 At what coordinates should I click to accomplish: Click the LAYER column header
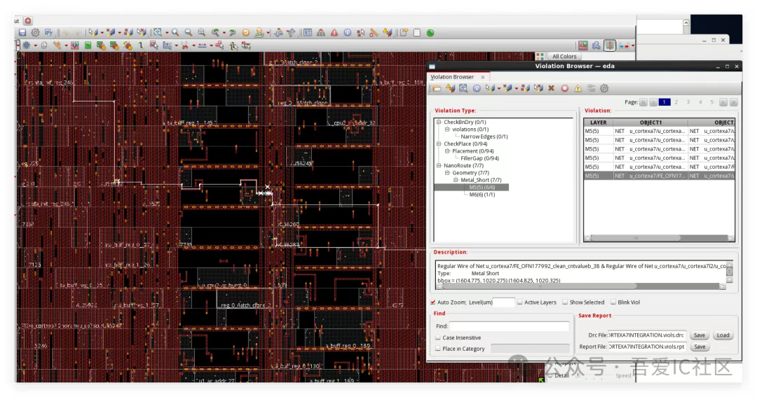[x=598, y=123]
